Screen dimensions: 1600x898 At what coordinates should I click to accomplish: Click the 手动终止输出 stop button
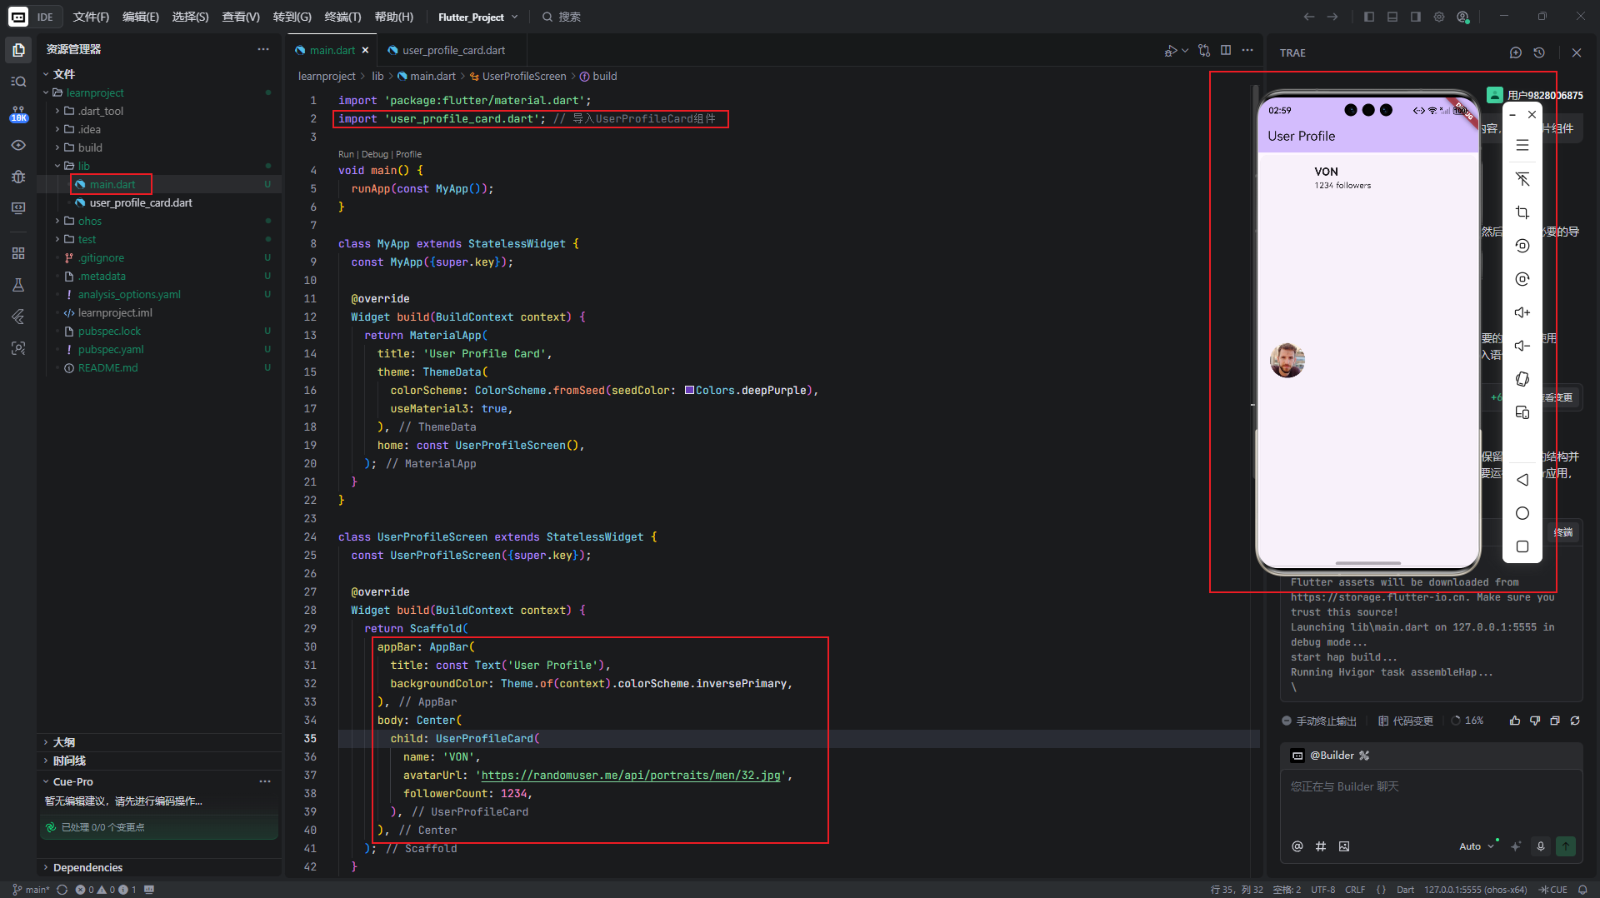(x=1319, y=721)
